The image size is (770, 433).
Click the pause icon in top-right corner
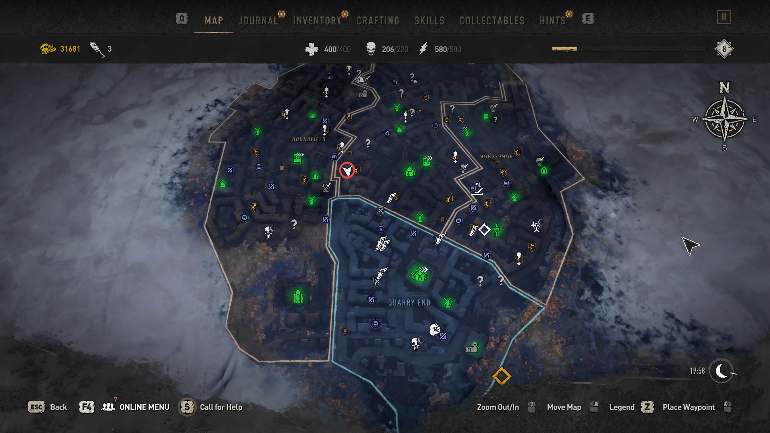724,17
